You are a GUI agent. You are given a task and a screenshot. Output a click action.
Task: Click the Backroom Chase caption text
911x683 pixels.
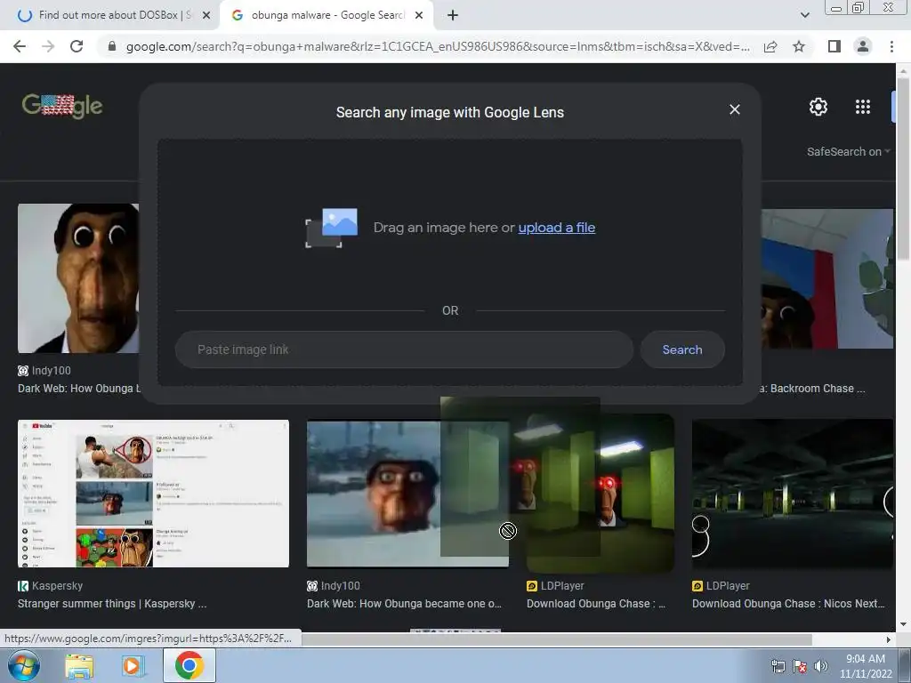pyautogui.click(x=813, y=389)
